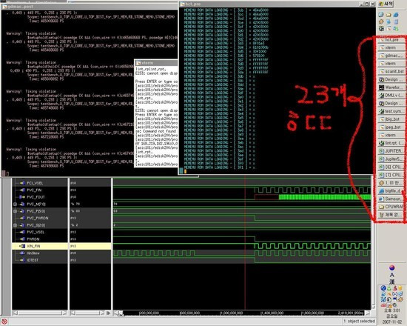Switch to [7] CPU taskbar button
Viewport: 407px width, 326px height.
(391, 175)
